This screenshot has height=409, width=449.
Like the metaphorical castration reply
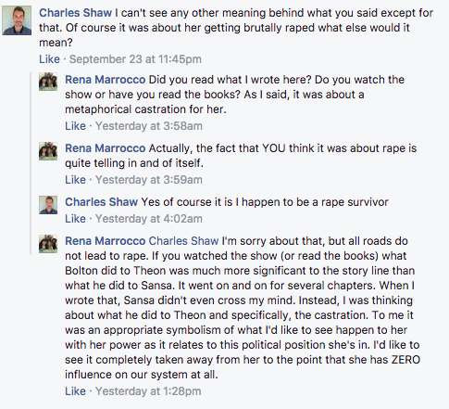pos(75,126)
